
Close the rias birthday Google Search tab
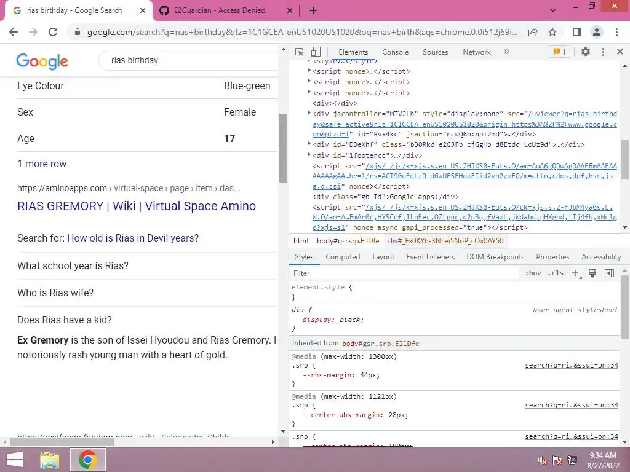click(142, 10)
